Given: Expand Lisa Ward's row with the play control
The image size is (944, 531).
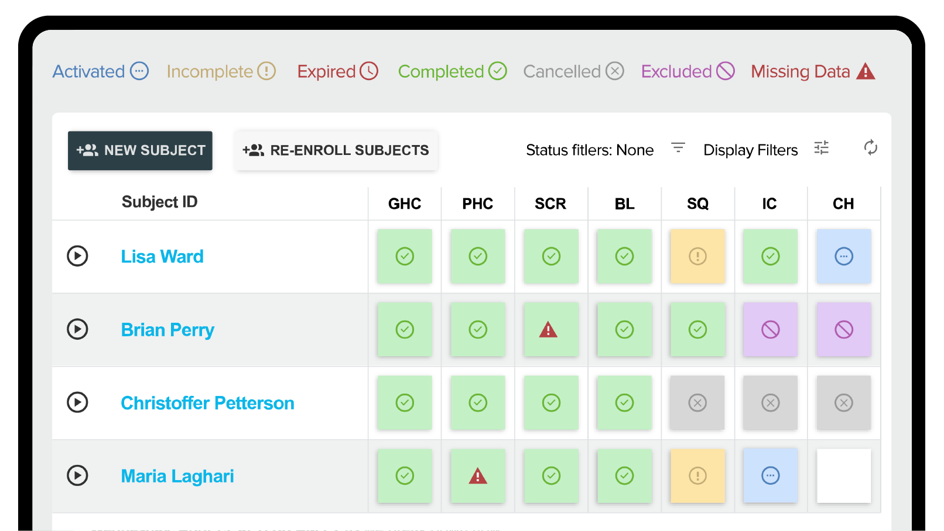Looking at the screenshot, I should (77, 256).
